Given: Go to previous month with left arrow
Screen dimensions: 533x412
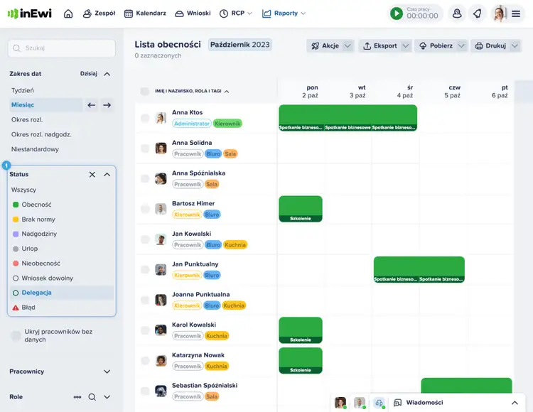Looking at the screenshot, I should pos(91,105).
